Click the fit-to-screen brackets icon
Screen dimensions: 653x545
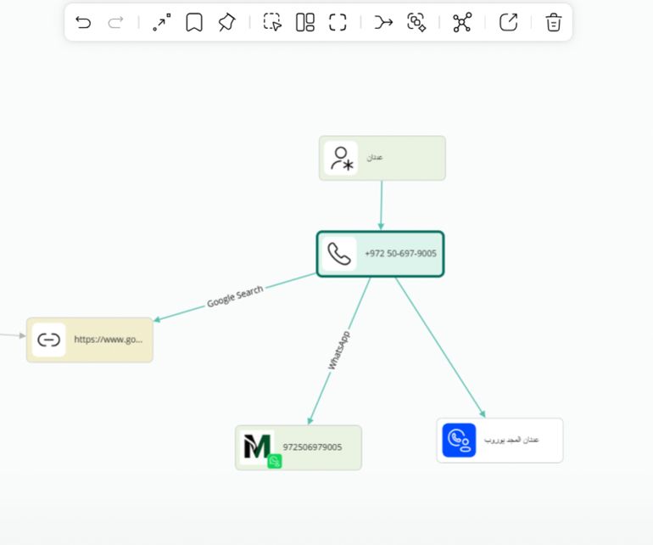click(338, 23)
